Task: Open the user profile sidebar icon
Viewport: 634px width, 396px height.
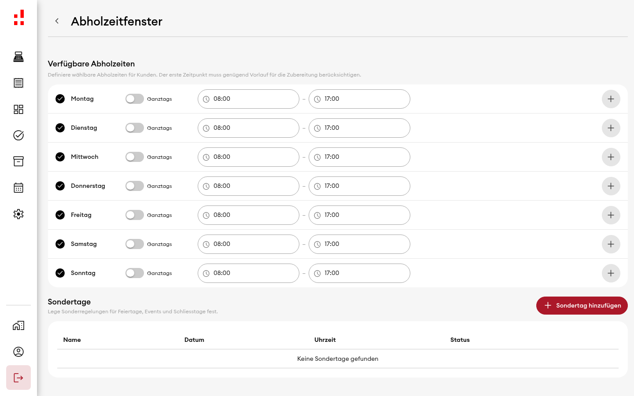Action: point(18,352)
